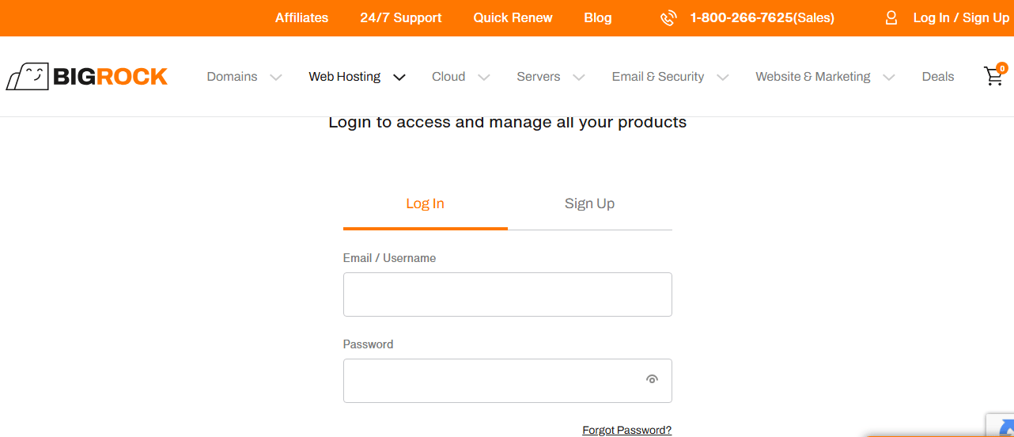Expand Email & Security dropdown chevron
This screenshot has width=1014, height=437.
point(723,78)
